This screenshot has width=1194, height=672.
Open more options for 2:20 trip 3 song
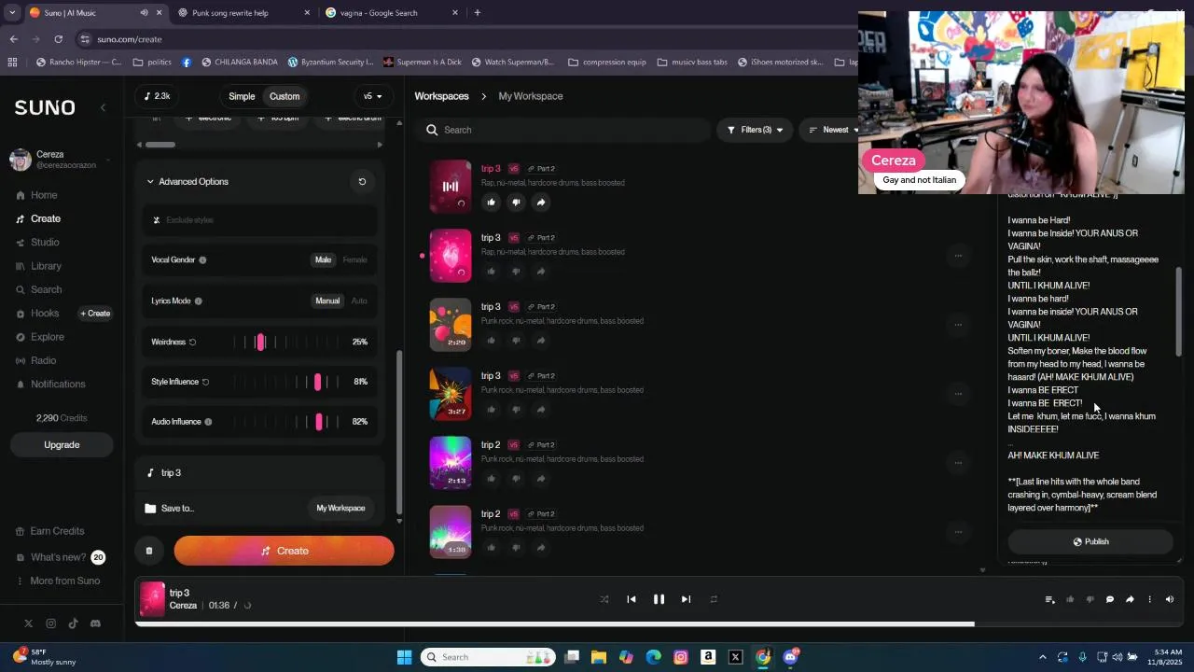tap(958, 325)
